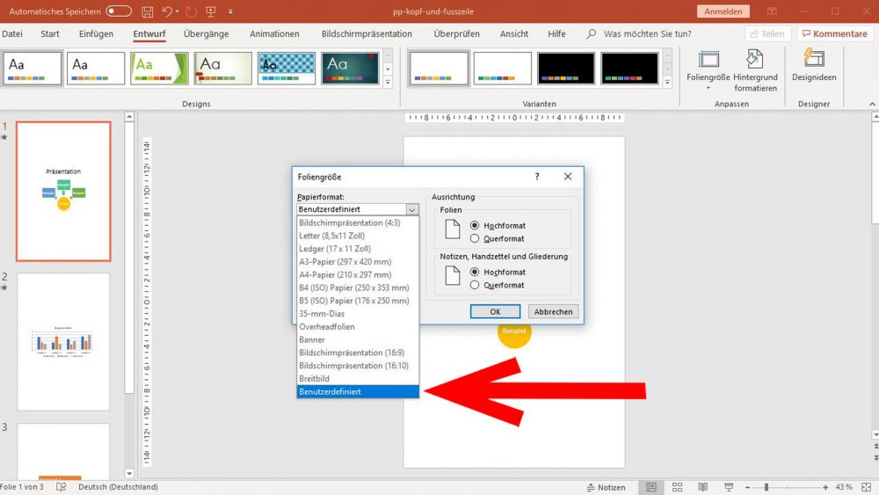Switch to normal view icon
The height and width of the screenshot is (495, 879).
[x=650, y=487]
